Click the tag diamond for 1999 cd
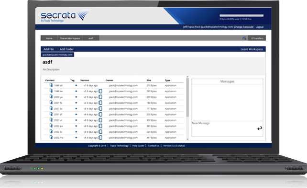This screenshot has width=307, height=188. (76, 85)
